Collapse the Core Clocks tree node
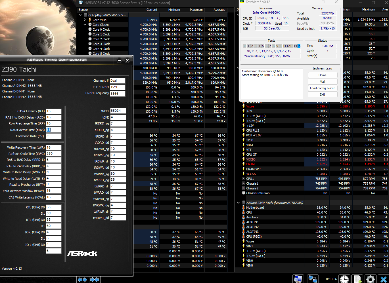This screenshot has width=389, height=283. pos(85,25)
